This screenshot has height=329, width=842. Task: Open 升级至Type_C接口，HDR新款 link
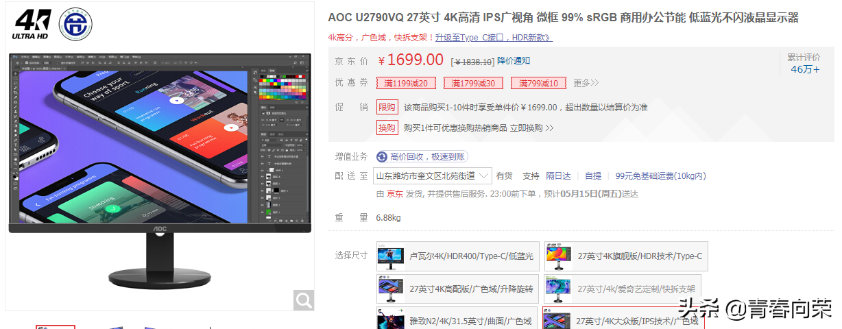pyautogui.click(x=494, y=37)
